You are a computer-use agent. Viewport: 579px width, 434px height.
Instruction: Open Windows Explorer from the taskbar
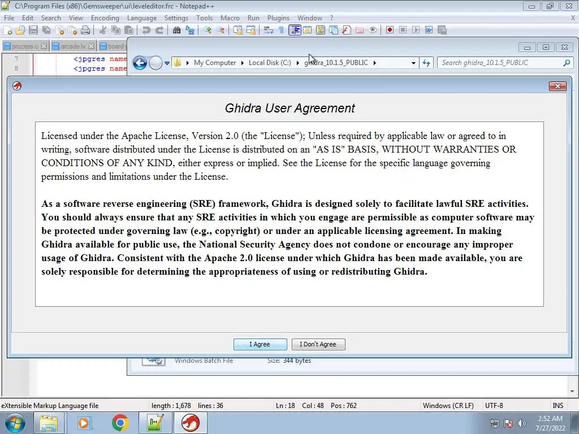pyautogui.click(x=49, y=423)
